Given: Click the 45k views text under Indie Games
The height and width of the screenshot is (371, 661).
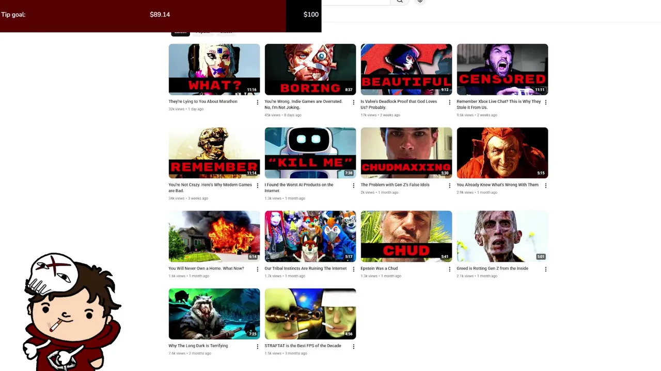Looking at the screenshot, I should click(273, 115).
